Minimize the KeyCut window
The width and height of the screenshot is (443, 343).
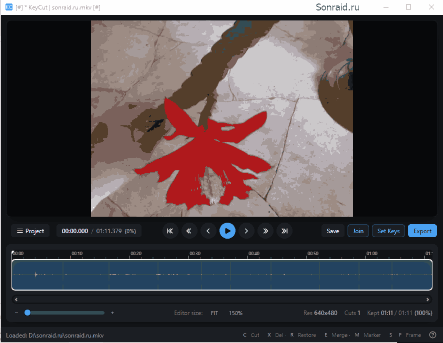[386, 7]
